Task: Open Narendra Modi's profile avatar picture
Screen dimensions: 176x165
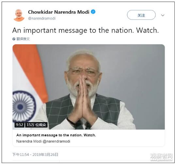Action: click(19, 15)
